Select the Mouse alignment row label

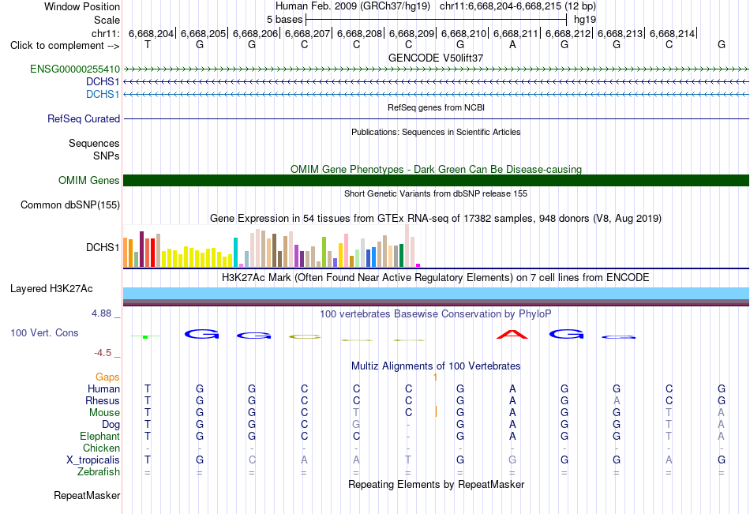click(x=105, y=412)
